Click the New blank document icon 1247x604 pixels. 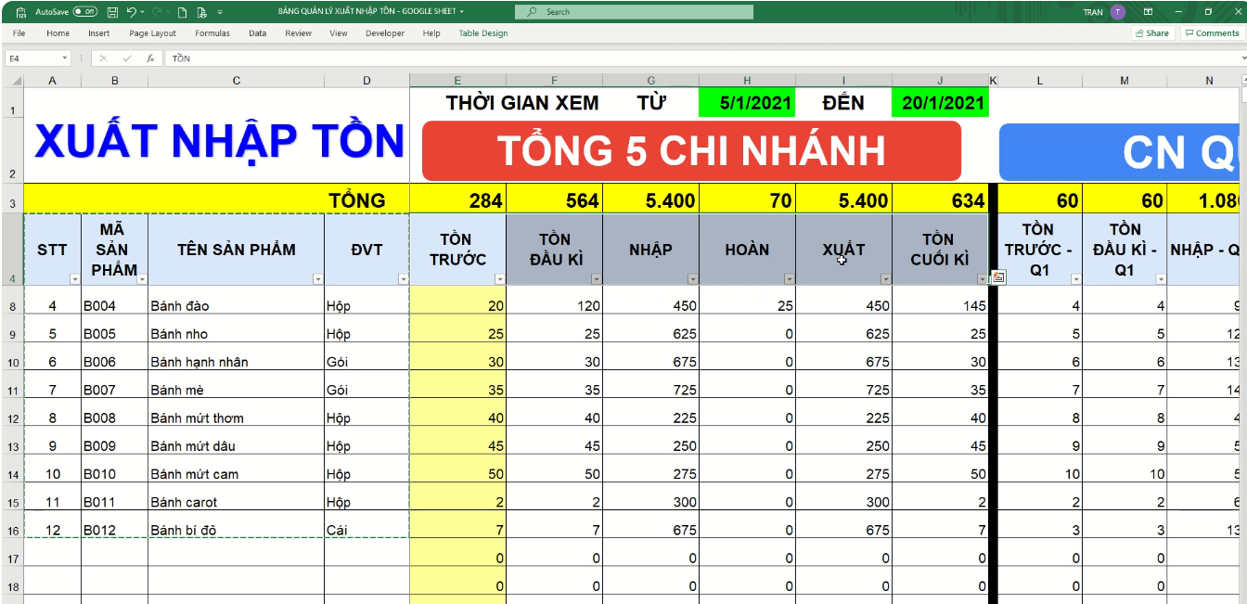tap(183, 12)
